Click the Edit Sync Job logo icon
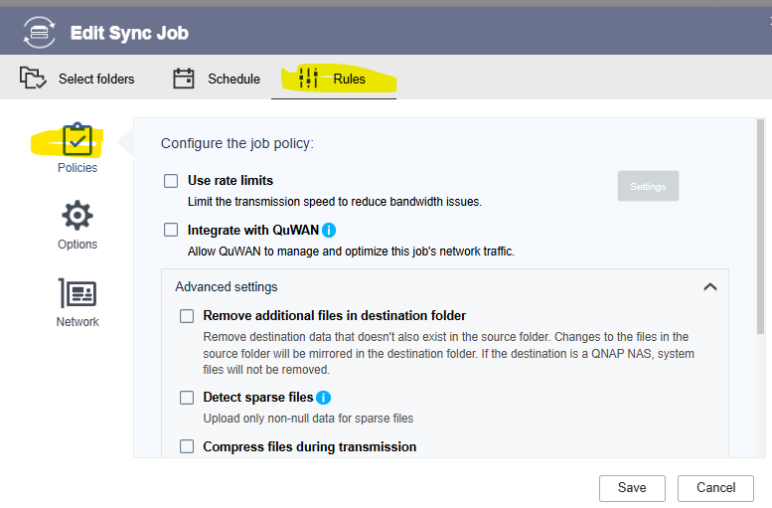This screenshot has width=772, height=508. (40, 33)
